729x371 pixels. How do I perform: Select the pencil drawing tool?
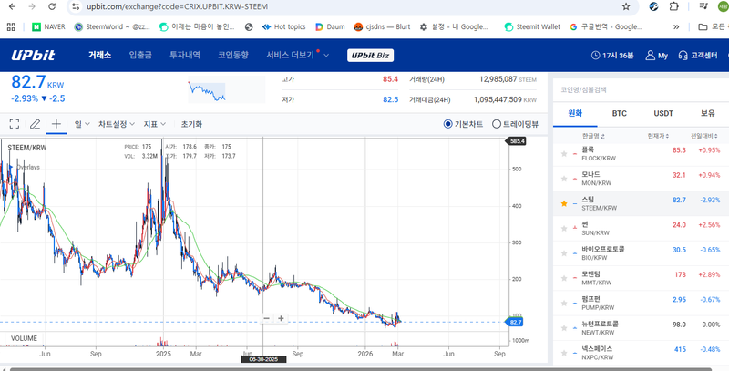point(35,124)
